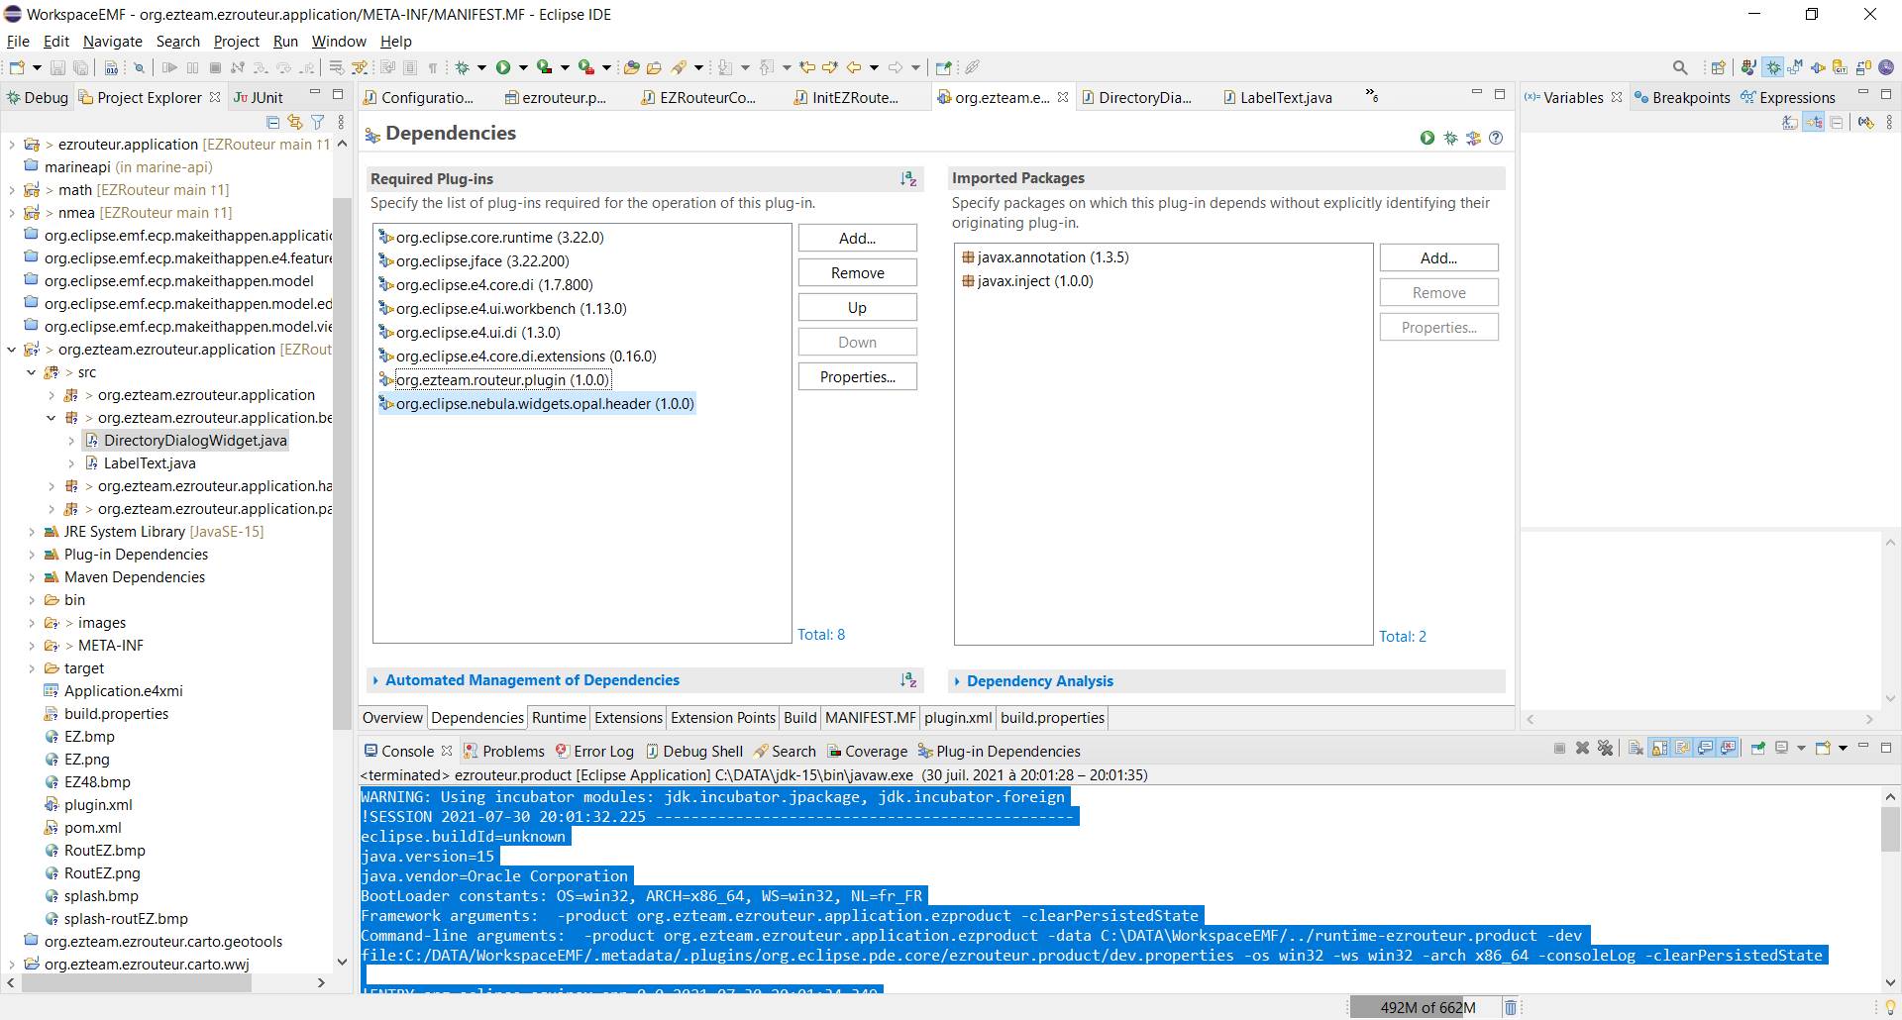Click the New wizard icon in main toolbar
The height and width of the screenshot is (1020, 1902).
17,67
